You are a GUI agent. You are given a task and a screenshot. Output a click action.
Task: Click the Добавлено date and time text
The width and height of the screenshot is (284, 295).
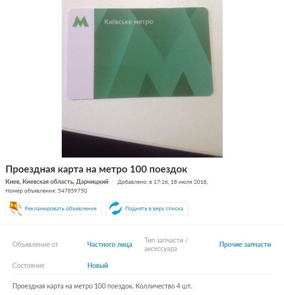coord(163,182)
